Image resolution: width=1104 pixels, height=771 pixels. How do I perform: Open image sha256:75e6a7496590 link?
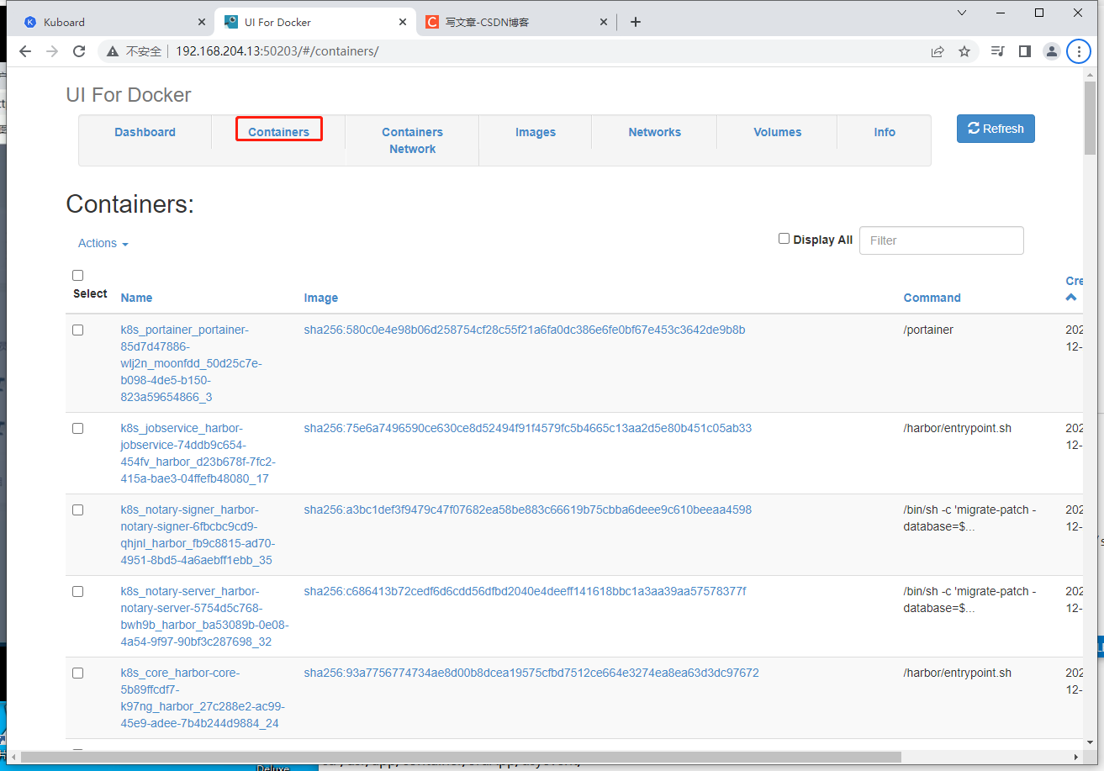tap(528, 428)
